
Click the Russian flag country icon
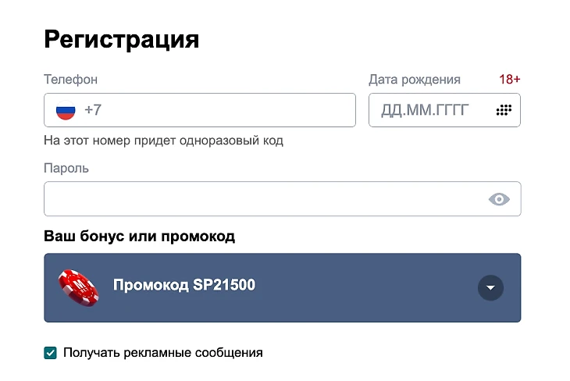click(66, 110)
